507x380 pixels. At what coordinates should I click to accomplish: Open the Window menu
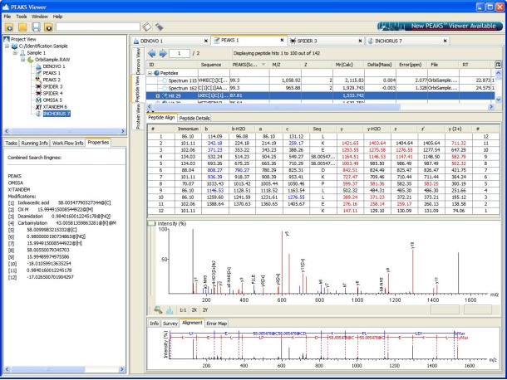pos(40,17)
